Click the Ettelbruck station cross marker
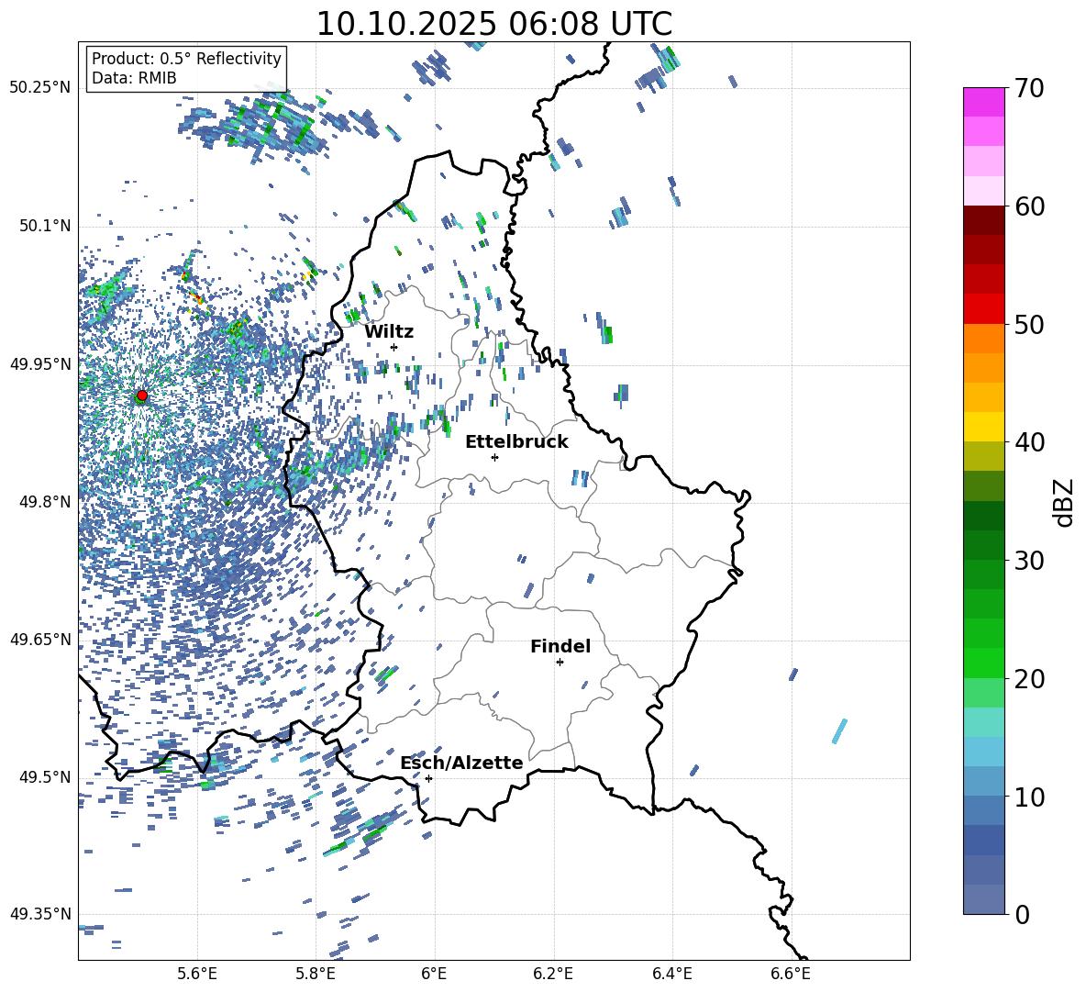 (494, 457)
